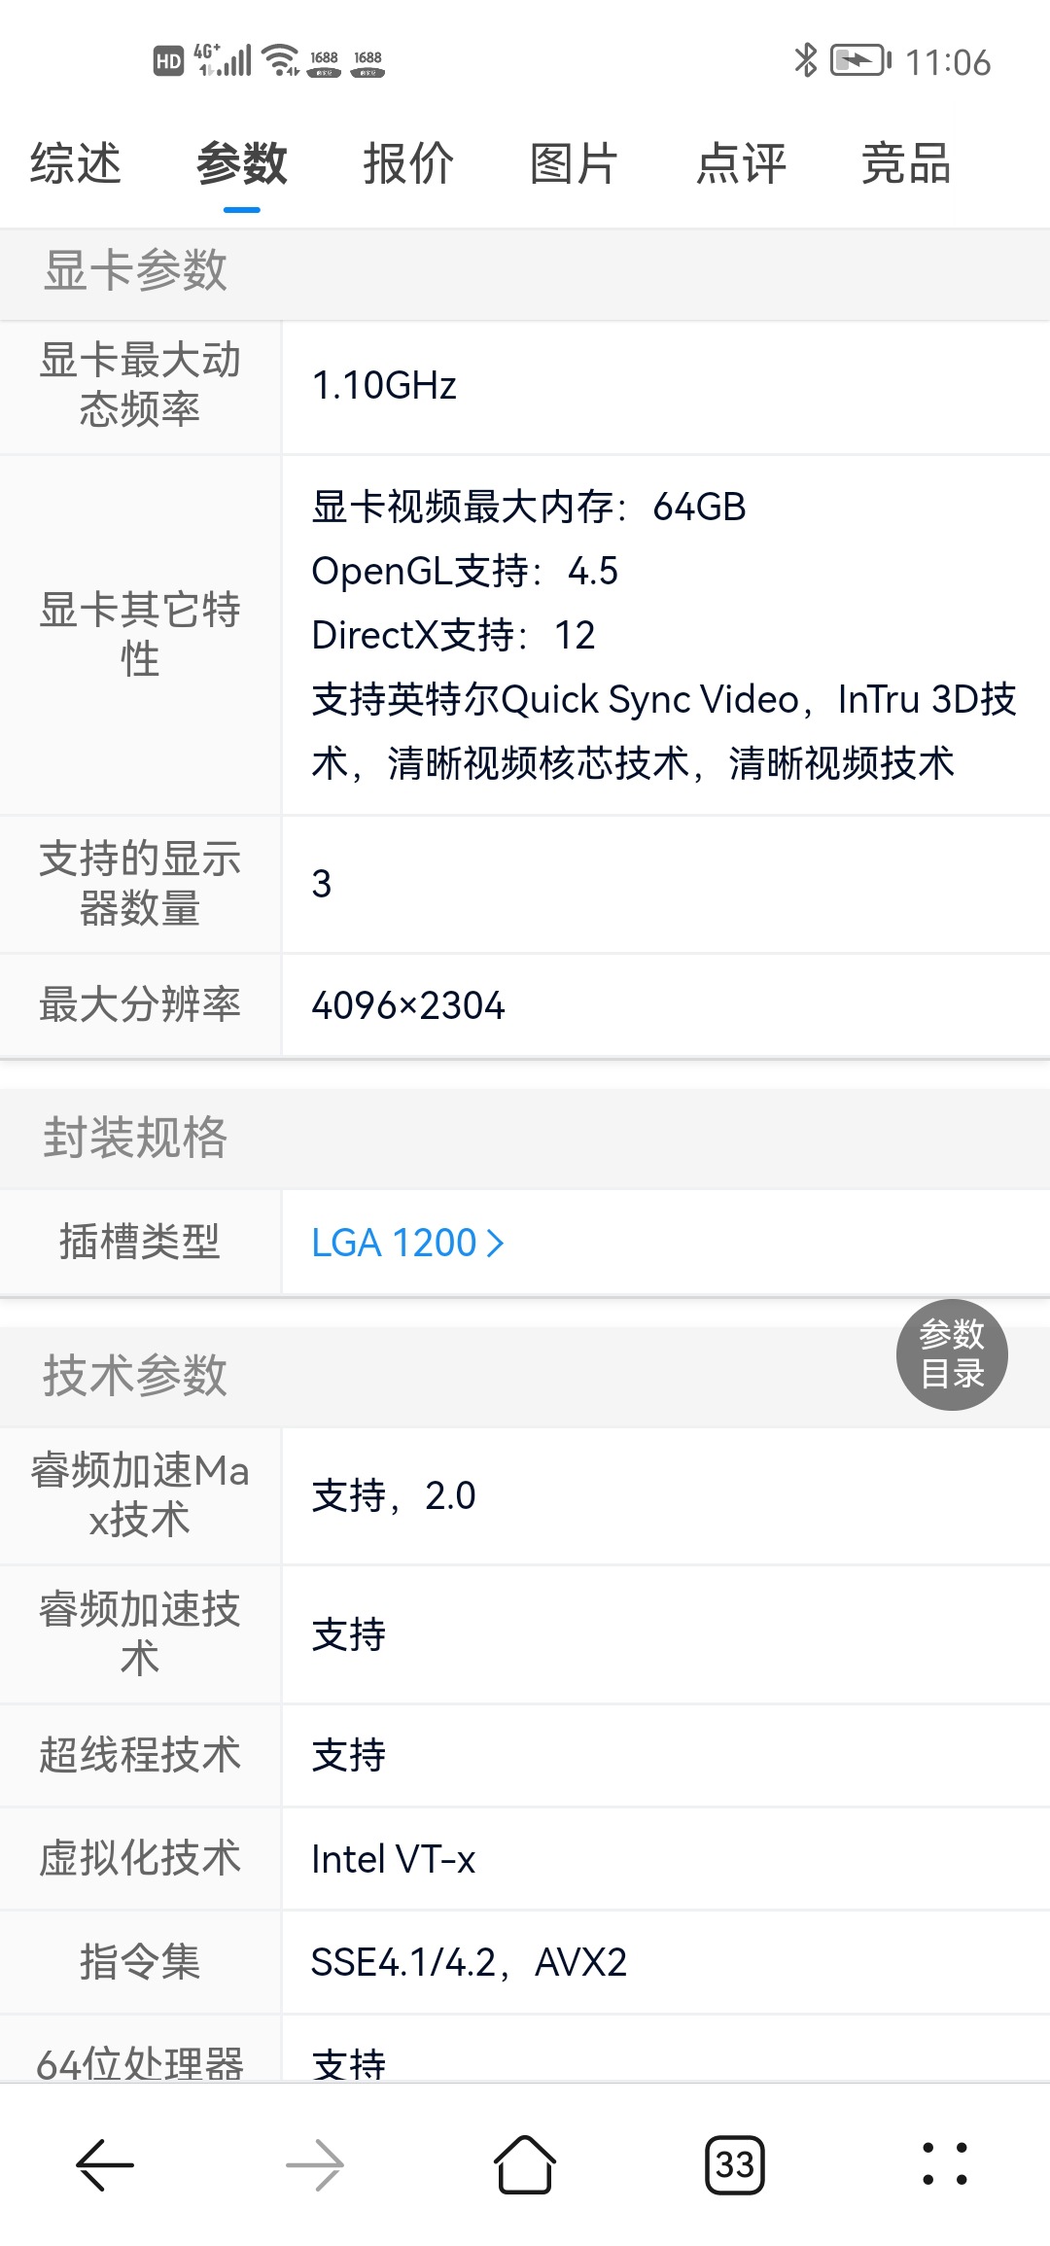Tap the browser back arrow

(x=105, y=2164)
